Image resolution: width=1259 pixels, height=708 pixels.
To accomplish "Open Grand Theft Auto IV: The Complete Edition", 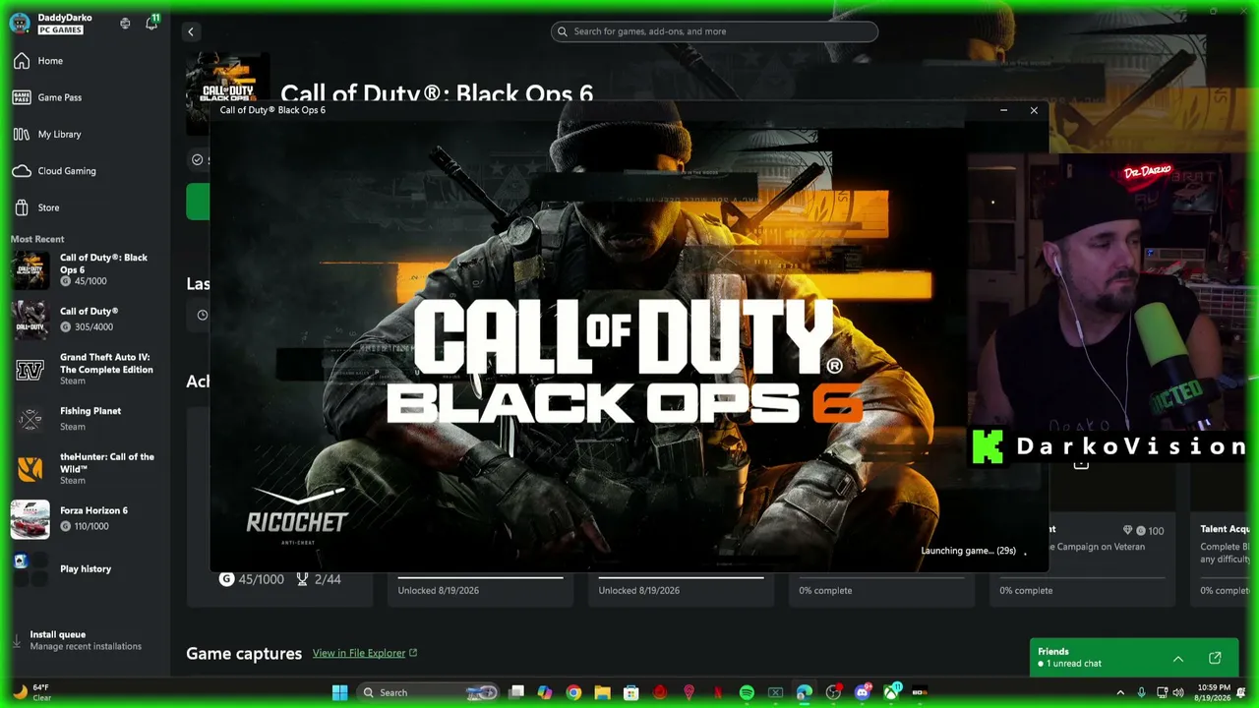I will pos(86,370).
